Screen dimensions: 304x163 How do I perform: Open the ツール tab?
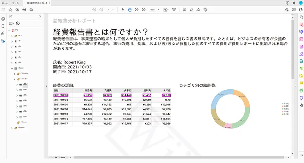(x=16, y=3)
